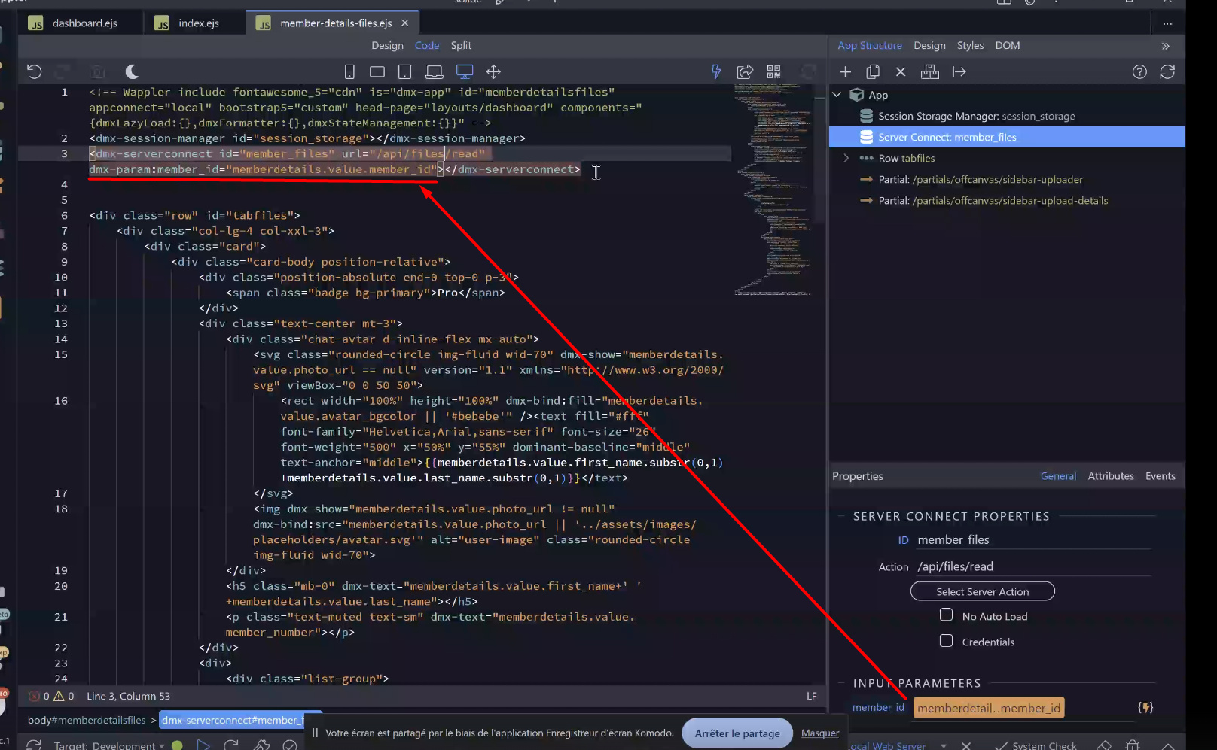Click the lightning bolt icon

(x=716, y=71)
